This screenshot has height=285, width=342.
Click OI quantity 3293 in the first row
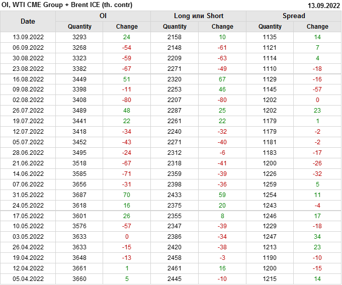coord(79,37)
